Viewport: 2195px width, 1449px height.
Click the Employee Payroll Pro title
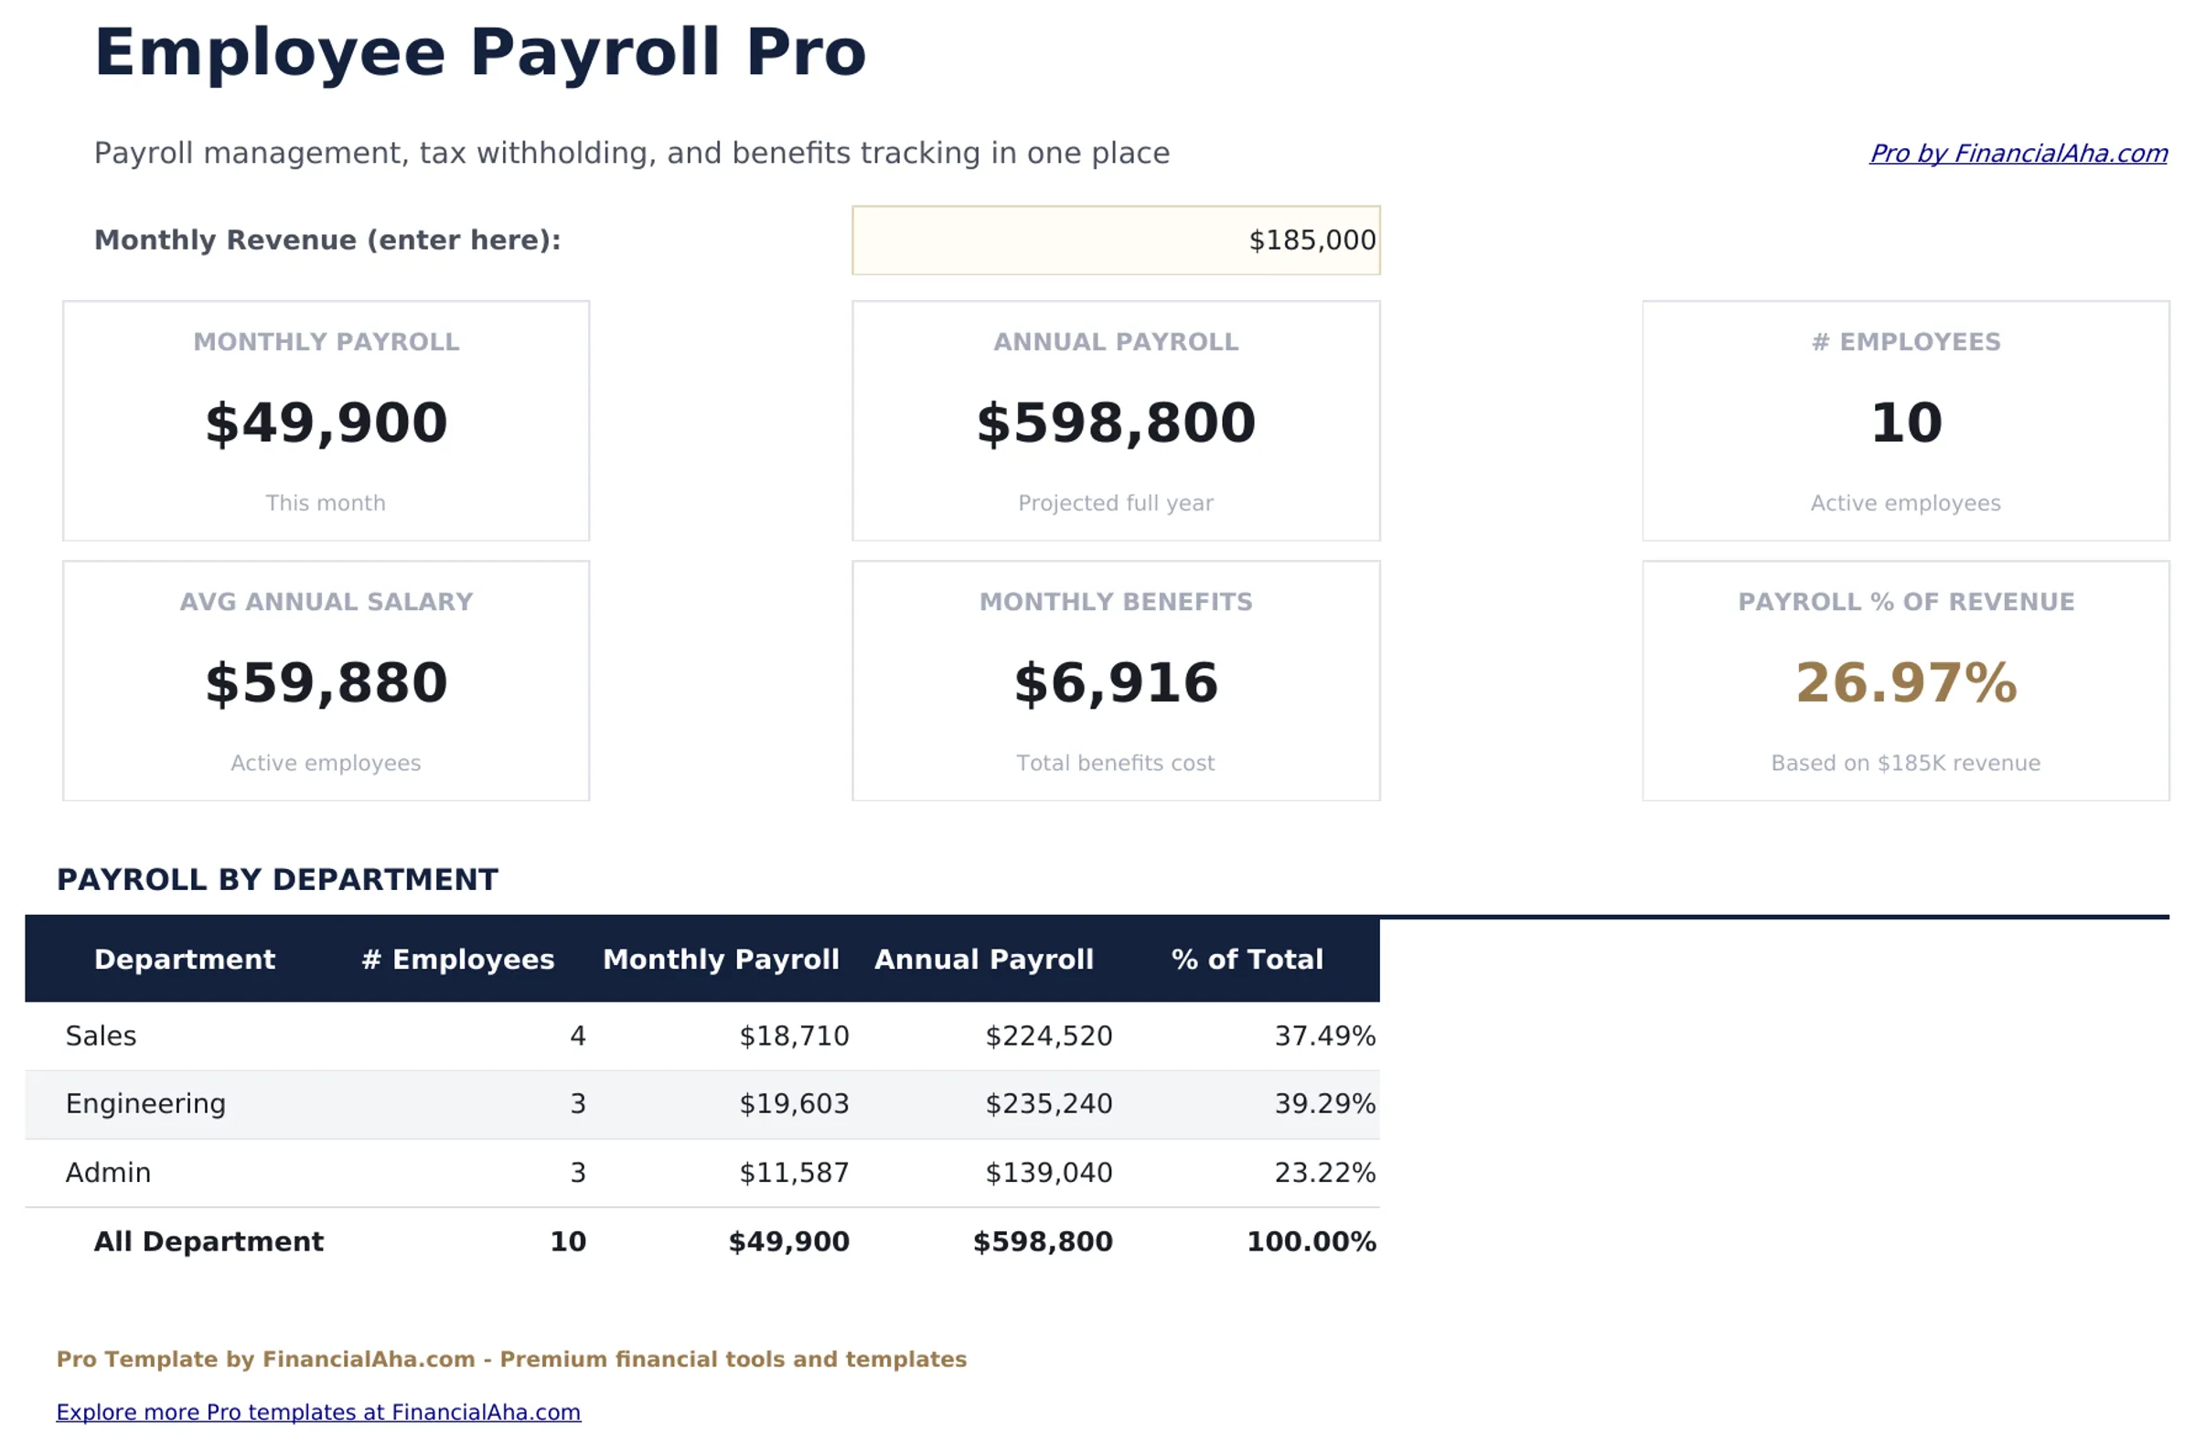coord(480,53)
